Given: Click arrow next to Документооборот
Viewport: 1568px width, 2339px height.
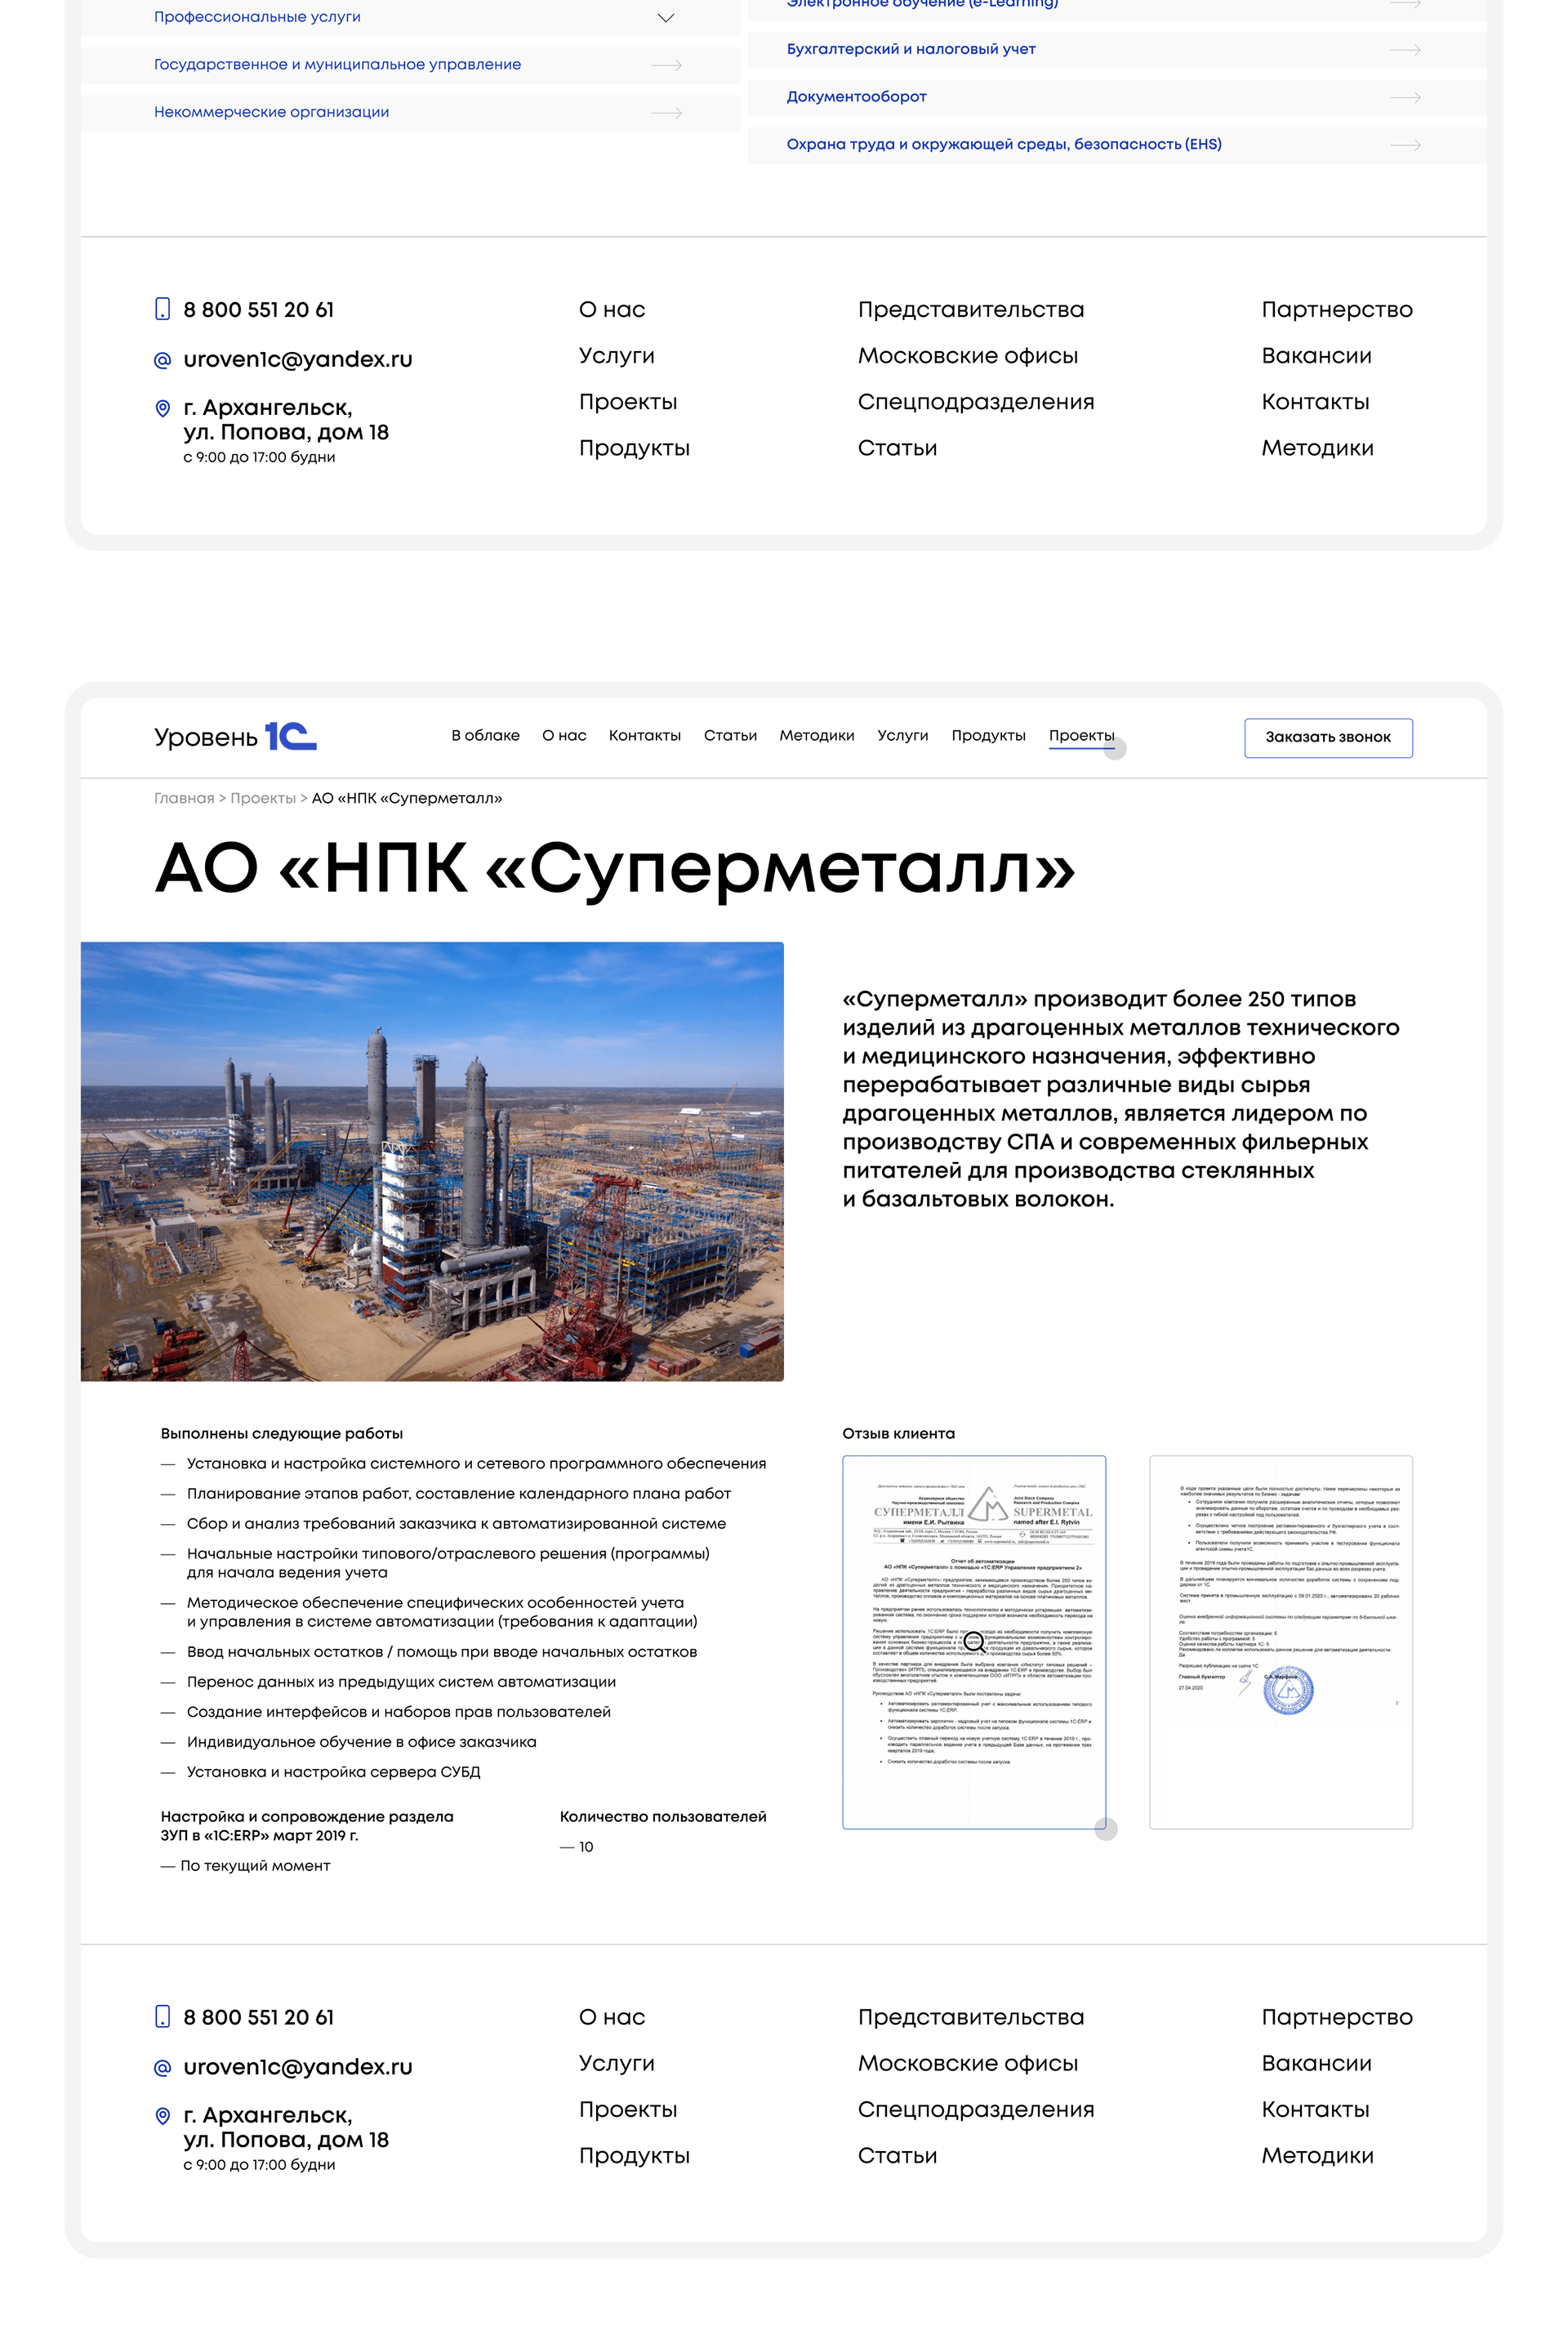Looking at the screenshot, I should (x=1408, y=96).
